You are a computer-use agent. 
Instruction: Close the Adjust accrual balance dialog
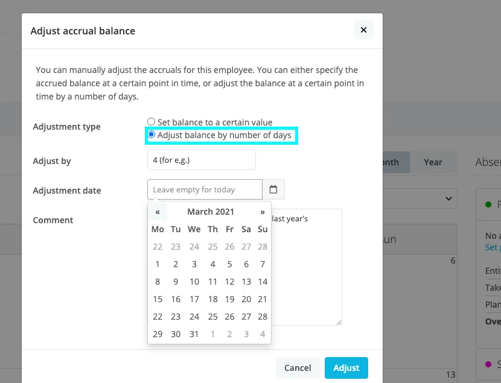tap(363, 30)
